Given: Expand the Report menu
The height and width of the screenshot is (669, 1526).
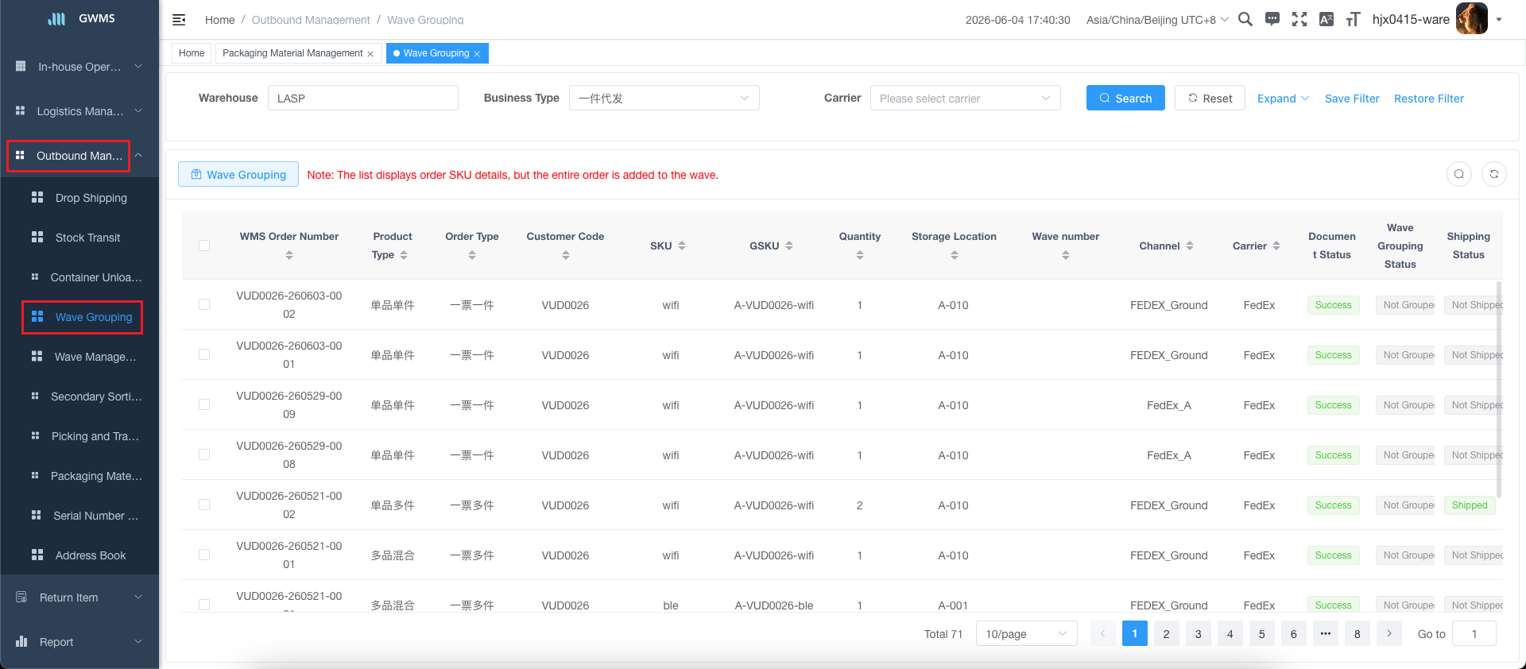Looking at the screenshot, I should (x=79, y=642).
